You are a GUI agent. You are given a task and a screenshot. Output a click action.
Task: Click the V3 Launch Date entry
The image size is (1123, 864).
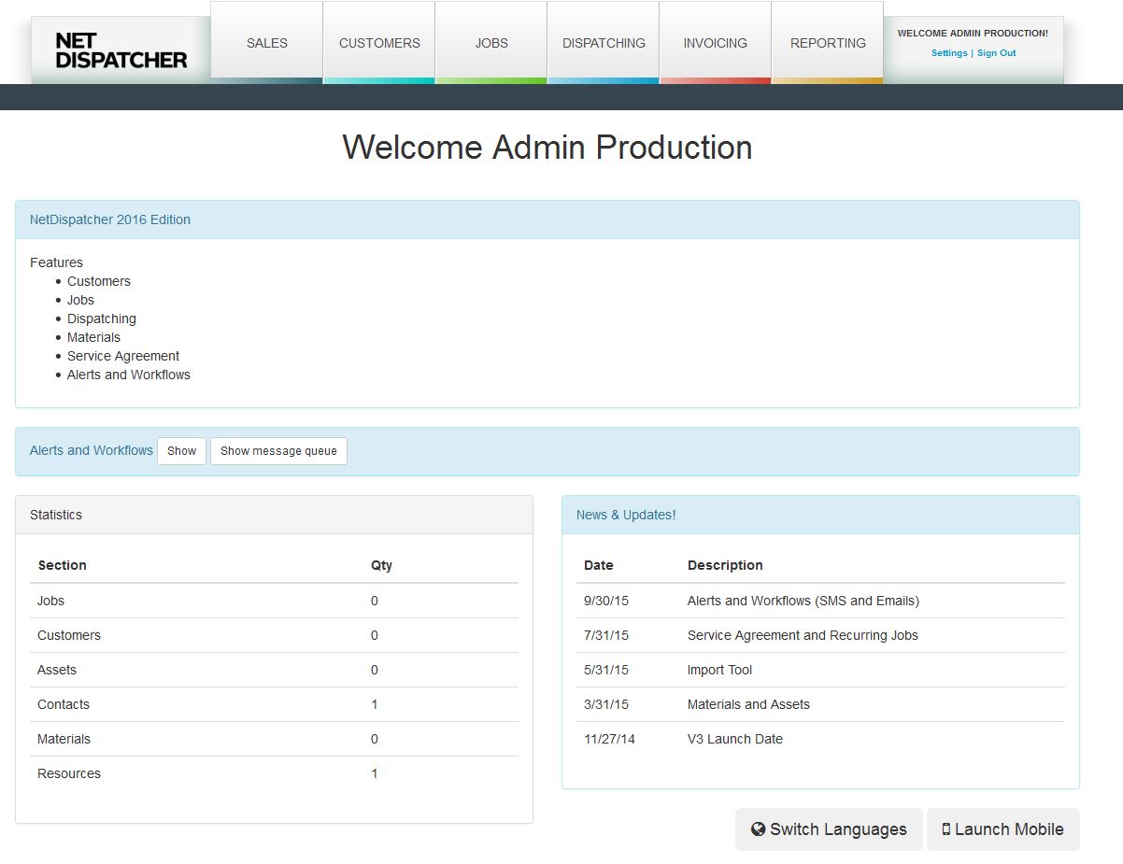point(735,739)
